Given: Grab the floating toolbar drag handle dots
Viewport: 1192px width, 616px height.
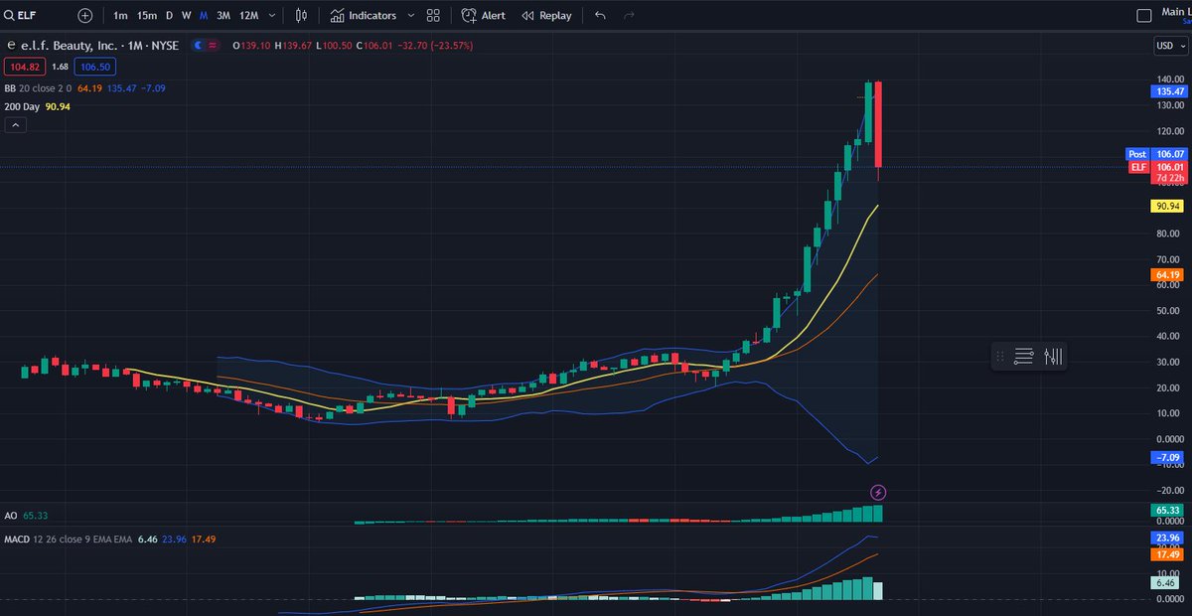Looking at the screenshot, I should click(1000, 356).
